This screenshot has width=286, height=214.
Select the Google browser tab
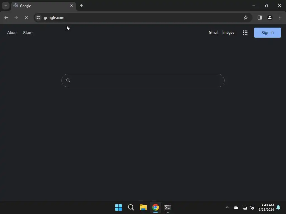point(44,6)
